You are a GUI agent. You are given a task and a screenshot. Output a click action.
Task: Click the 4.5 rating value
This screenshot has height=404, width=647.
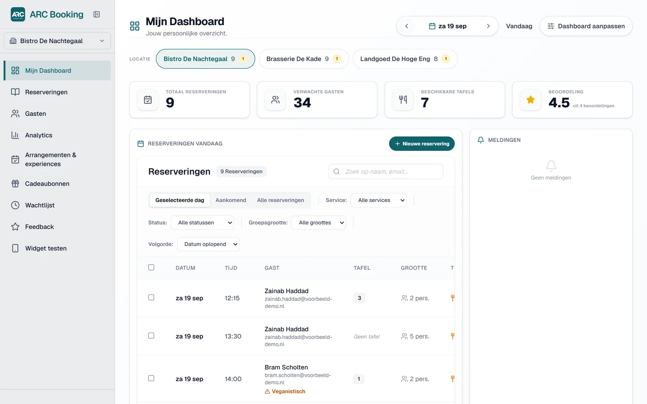tap(559, 103)
